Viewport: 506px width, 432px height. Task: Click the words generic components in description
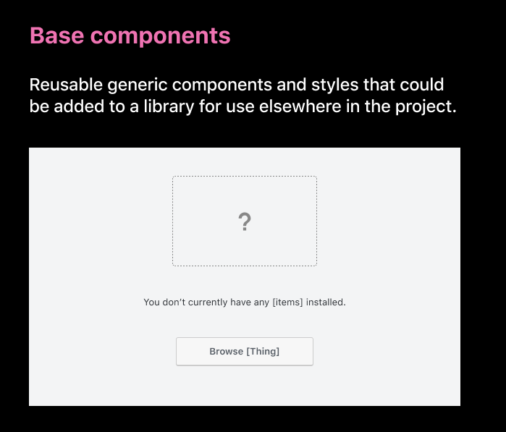coord(190,85)
